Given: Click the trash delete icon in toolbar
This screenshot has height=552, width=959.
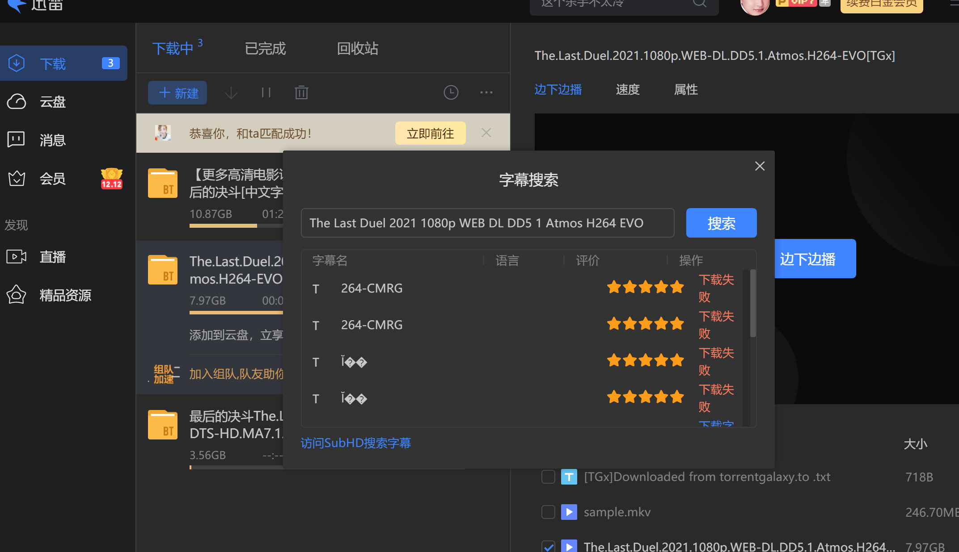Looking at the screenshot, I should tap(301, 92).
